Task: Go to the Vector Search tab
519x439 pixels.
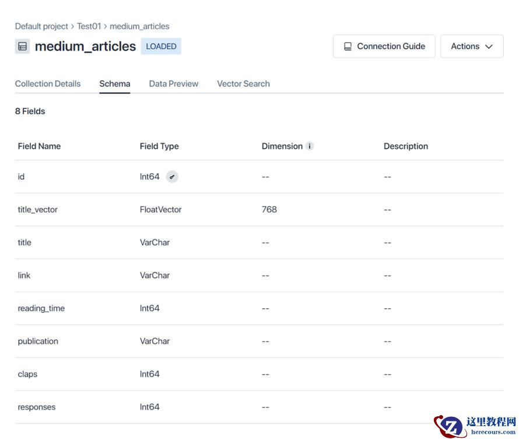Action: pyautogui.click(x=243, y=83)
